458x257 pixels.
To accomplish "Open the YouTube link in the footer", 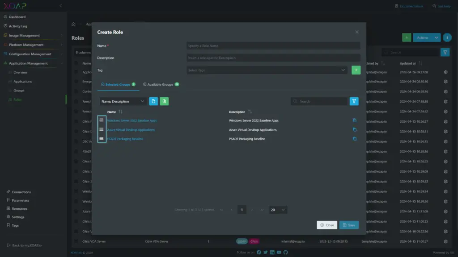I will coord(279,253).
